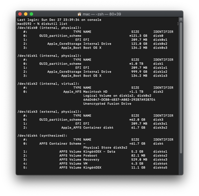Click the "diskutil list" command text
The height and width of the screenshot is (196, 199).
pyautogui.click(x=54, y=24)
